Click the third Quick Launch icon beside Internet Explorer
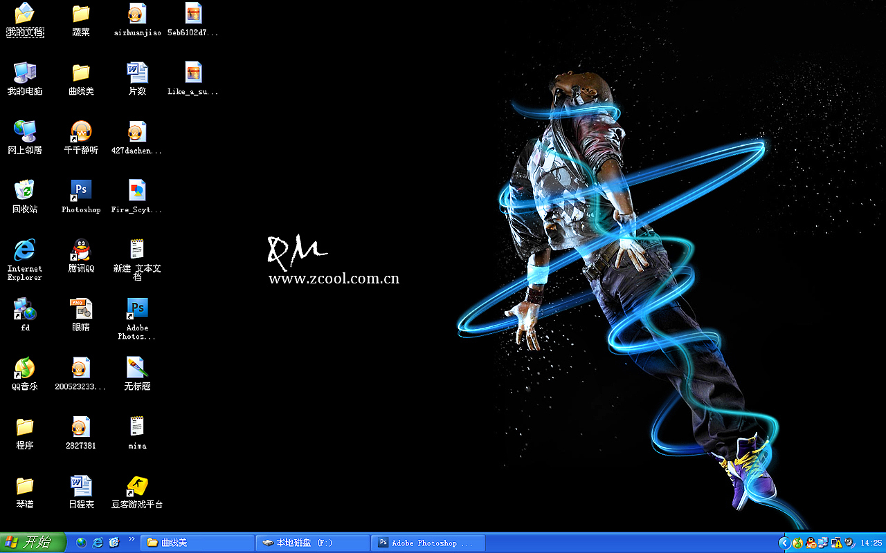This screenshot has height=553, width=886. pyautogui.click(x=115, y=543)
